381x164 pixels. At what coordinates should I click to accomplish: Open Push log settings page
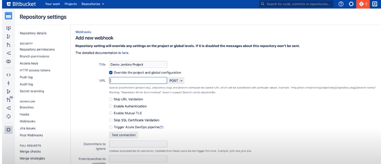(x=26, y=77)
